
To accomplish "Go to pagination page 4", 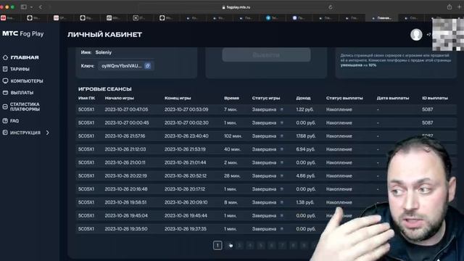I will (250, 245).
